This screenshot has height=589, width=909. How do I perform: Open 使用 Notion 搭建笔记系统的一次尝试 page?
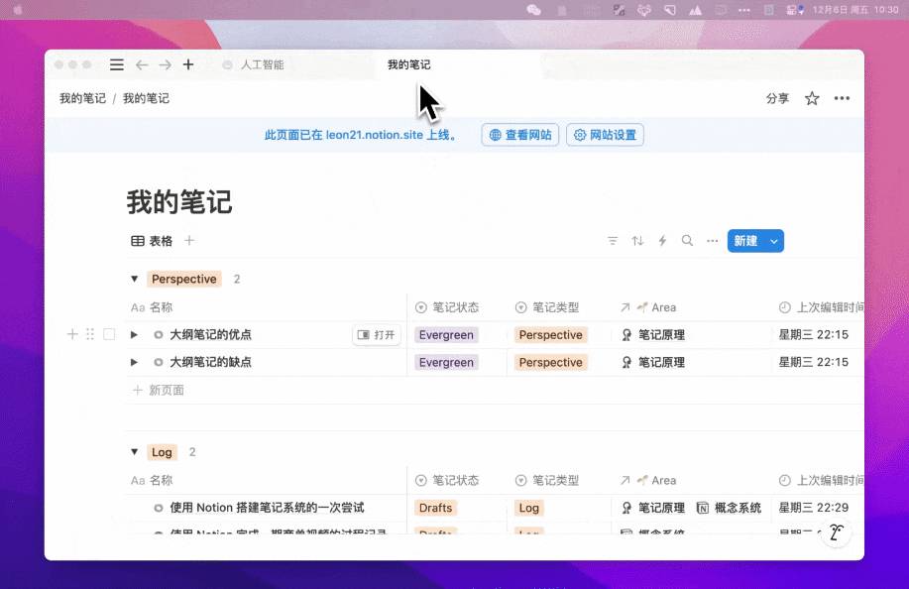(x=267, y=508)
